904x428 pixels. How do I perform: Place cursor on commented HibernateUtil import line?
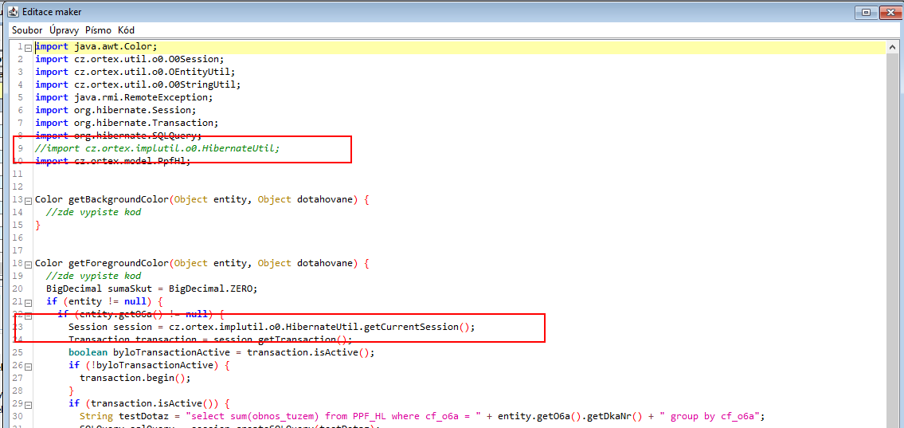coord(158,149)
